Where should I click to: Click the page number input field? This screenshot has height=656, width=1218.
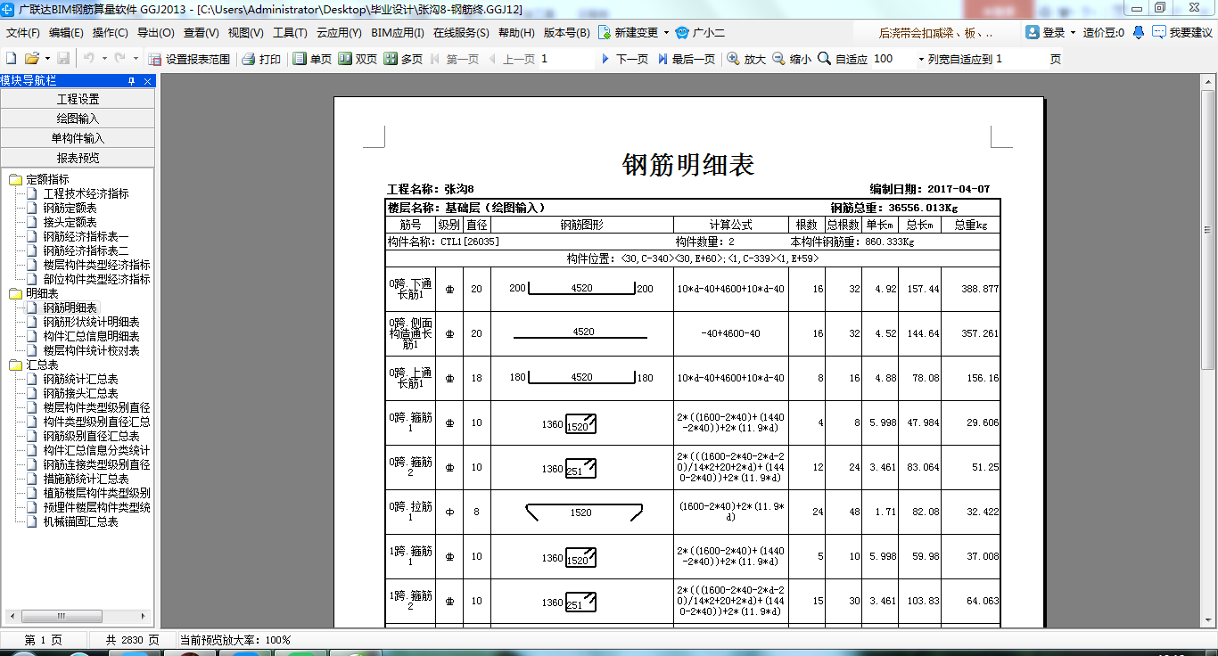(x=565, y=59)
